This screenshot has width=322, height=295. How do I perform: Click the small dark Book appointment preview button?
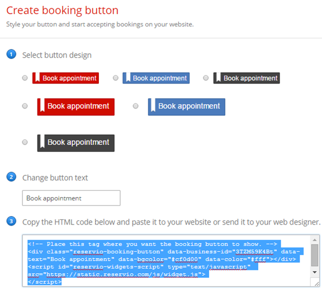247,78
